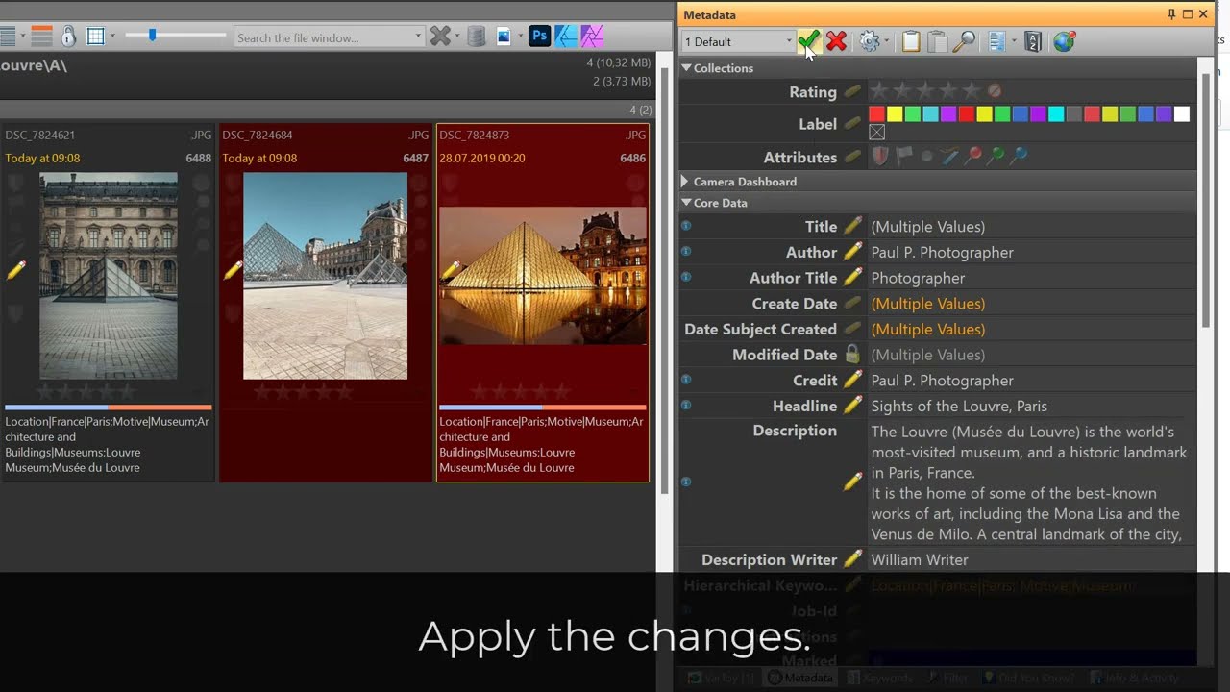Expand the Camera Dashboard section
1230x692 pixels.
coord(685,181)
